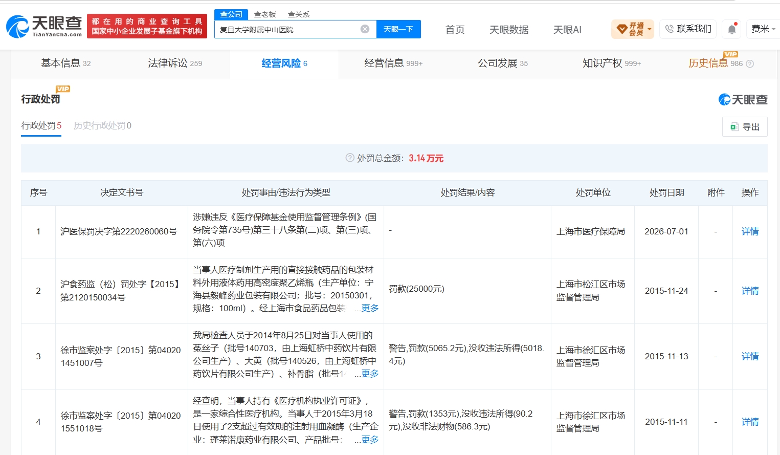Click the 决定文书号 column header
Viewport: 780px width, 455px height.
click(x=122, y=192)
